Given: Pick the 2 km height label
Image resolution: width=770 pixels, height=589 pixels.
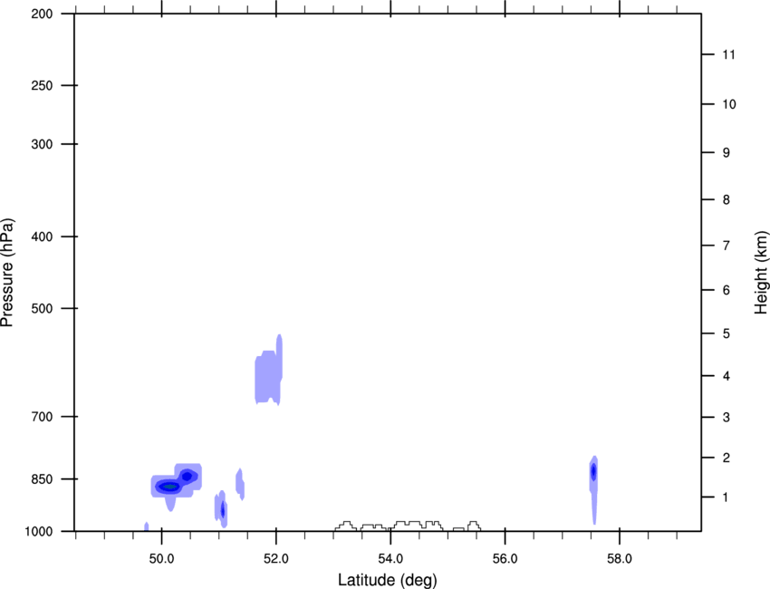Looking at the screenshot, I should click(x=727, y=458).
